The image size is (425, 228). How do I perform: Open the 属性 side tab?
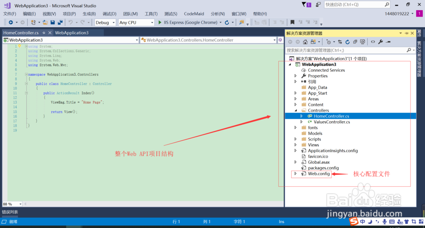click(419, 33)
